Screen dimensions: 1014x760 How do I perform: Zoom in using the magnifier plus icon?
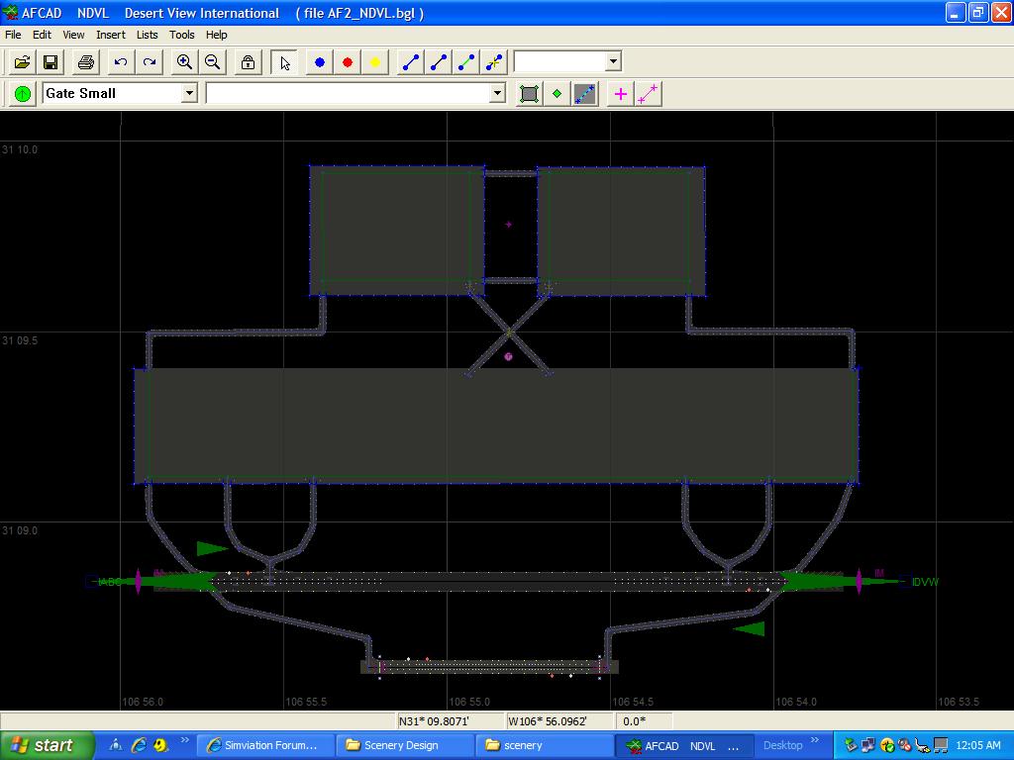coord(184,62)
